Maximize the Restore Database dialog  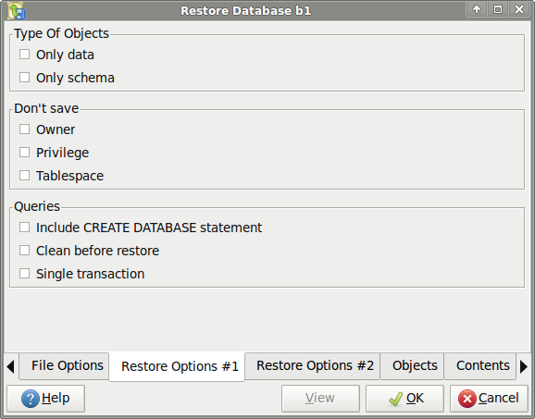tap(498, 9)
